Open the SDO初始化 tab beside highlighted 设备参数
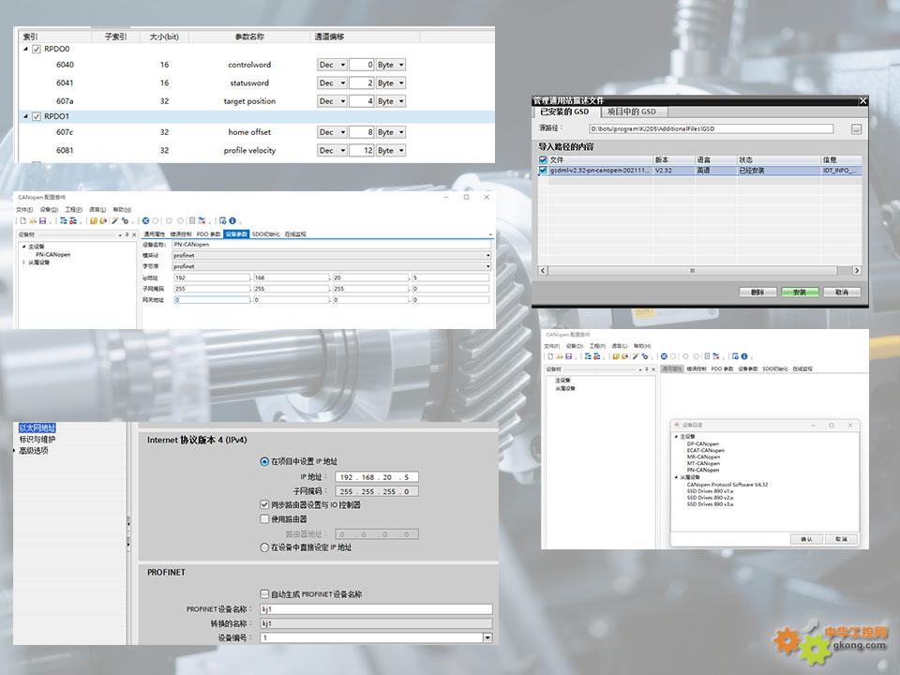The width and height of the screenshot is (900, 675). (265, 234)
